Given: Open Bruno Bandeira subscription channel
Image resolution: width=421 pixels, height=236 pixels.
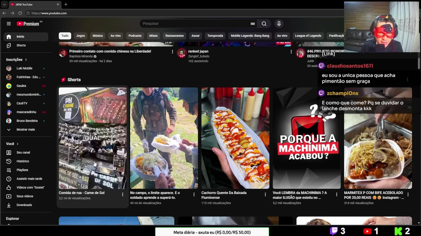Looking at the screenshot, I should (26, 121).
